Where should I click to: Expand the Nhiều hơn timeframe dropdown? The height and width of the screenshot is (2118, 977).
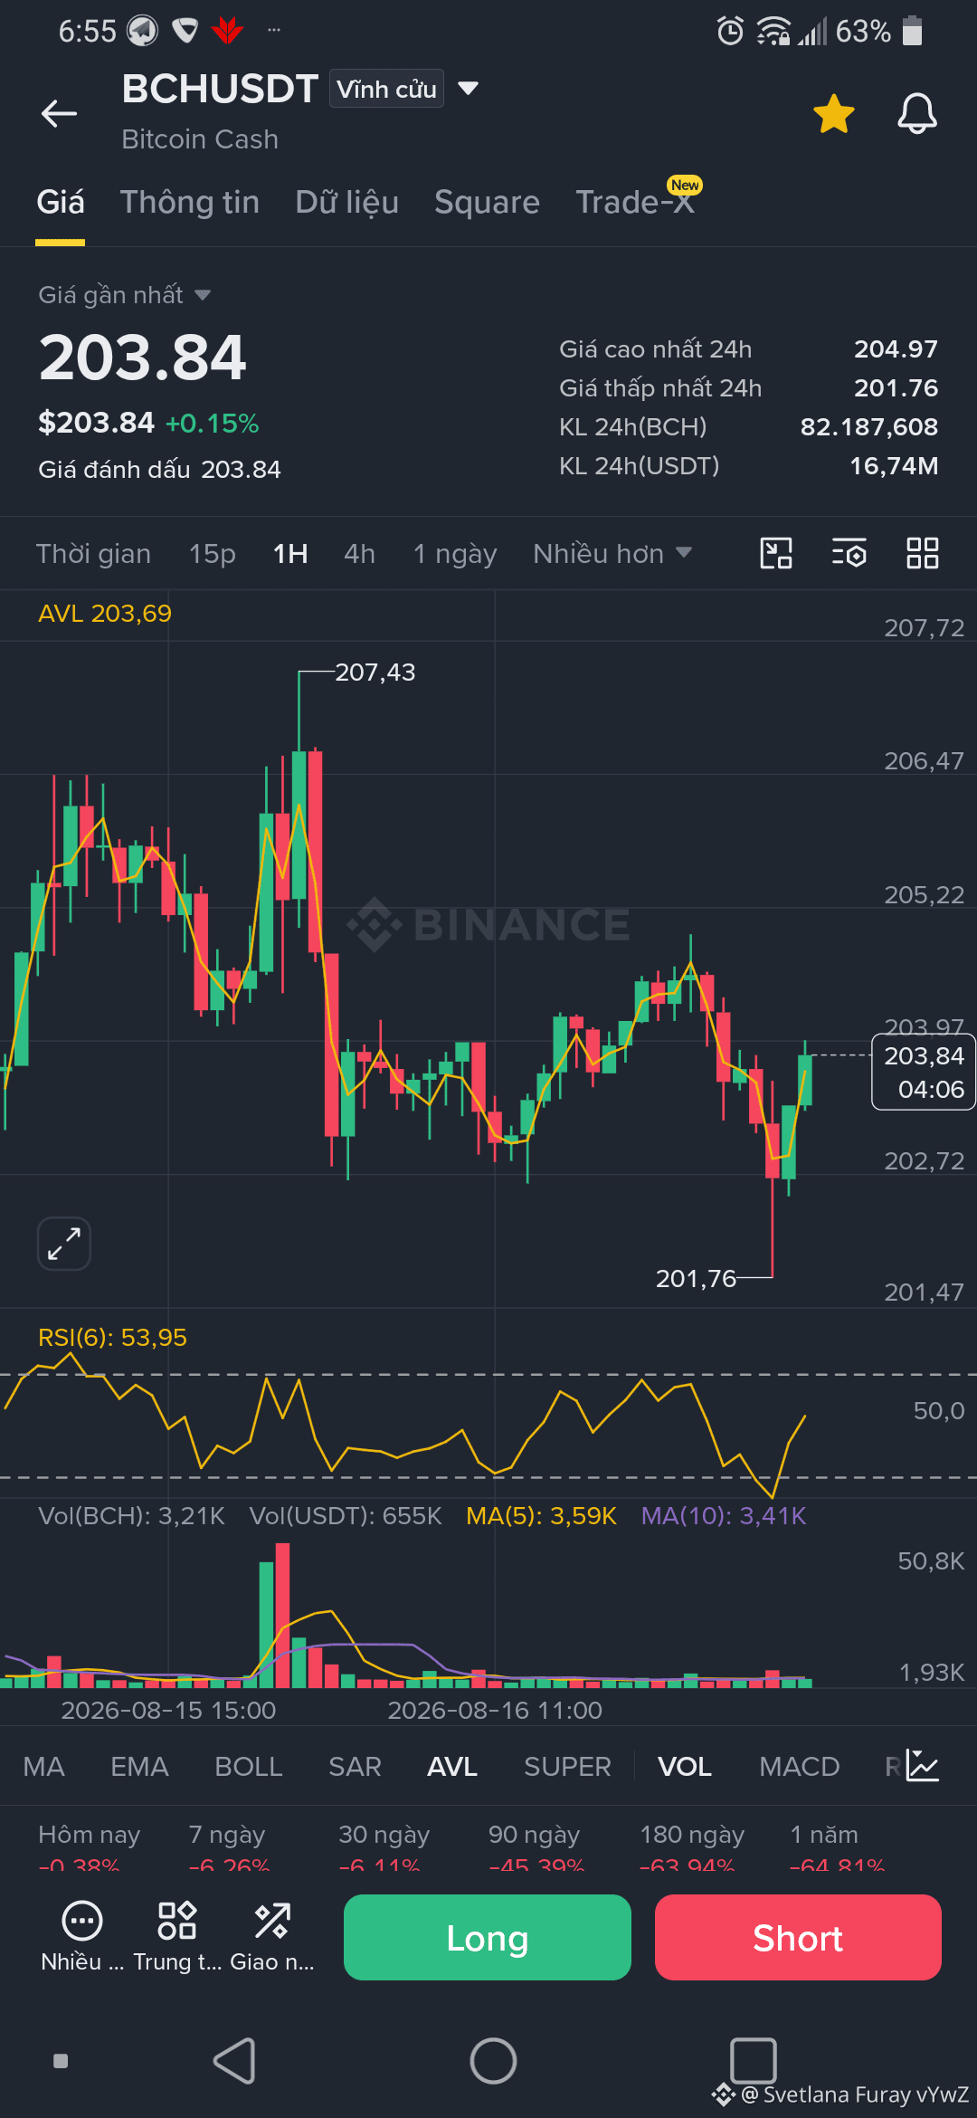tap(612, 554)
